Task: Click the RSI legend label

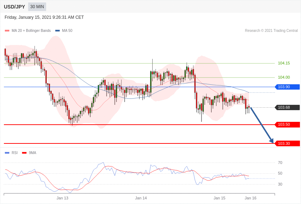Action: pos(15,153)
